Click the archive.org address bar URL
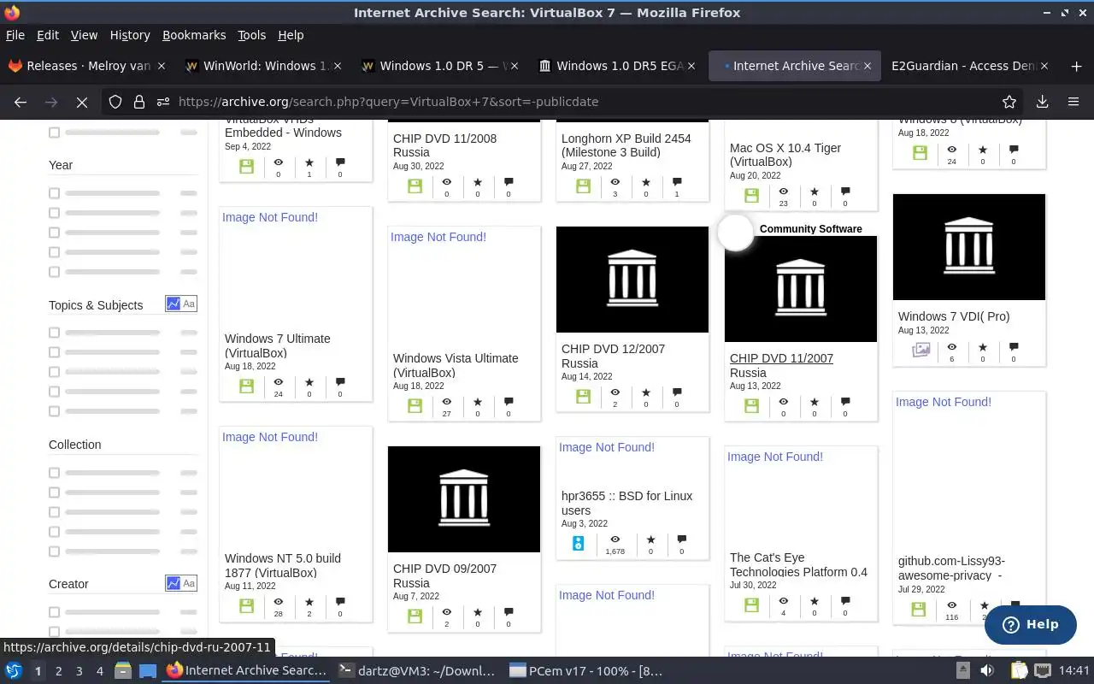Image resolution: width=1094 pixels, height=684 pixels. pyautogui.click(x=388, y=102)
